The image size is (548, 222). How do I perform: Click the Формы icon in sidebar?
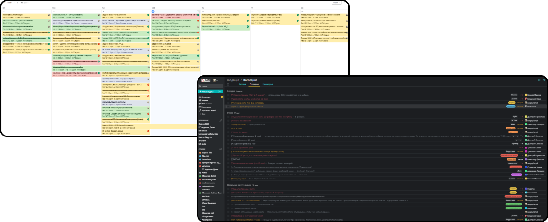tap(200, 100)
